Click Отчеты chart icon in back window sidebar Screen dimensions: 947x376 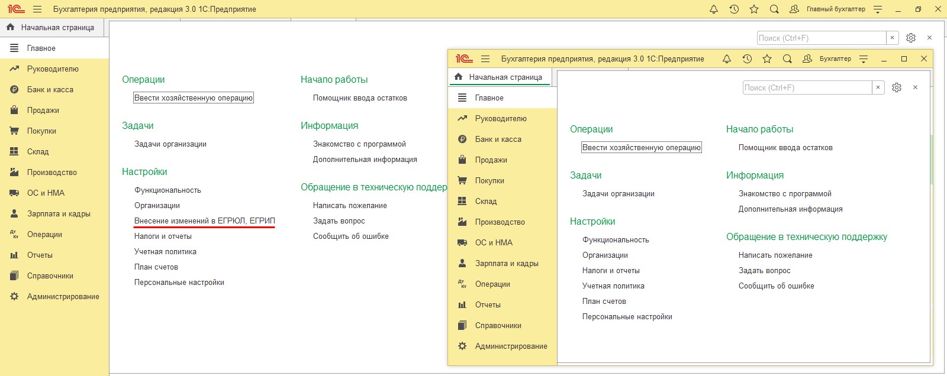(x=14, y=255)
